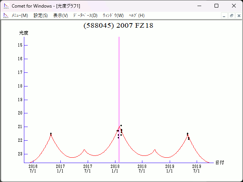Screen dimensions: 243x182
Task: Close the inner 光度グラフ1 child window
Action: (x=238, y=16)
